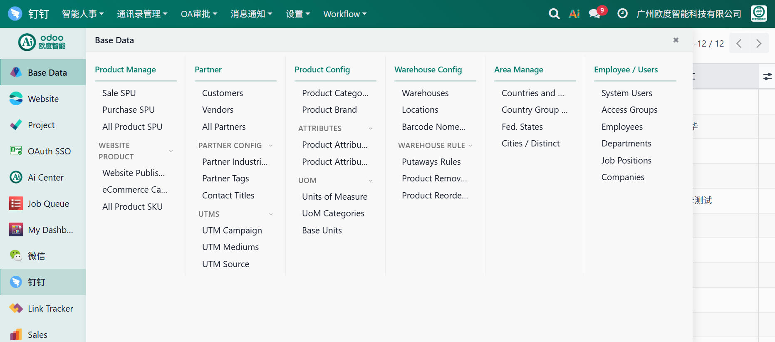Close the Base Data menu panel

(676, 40)
